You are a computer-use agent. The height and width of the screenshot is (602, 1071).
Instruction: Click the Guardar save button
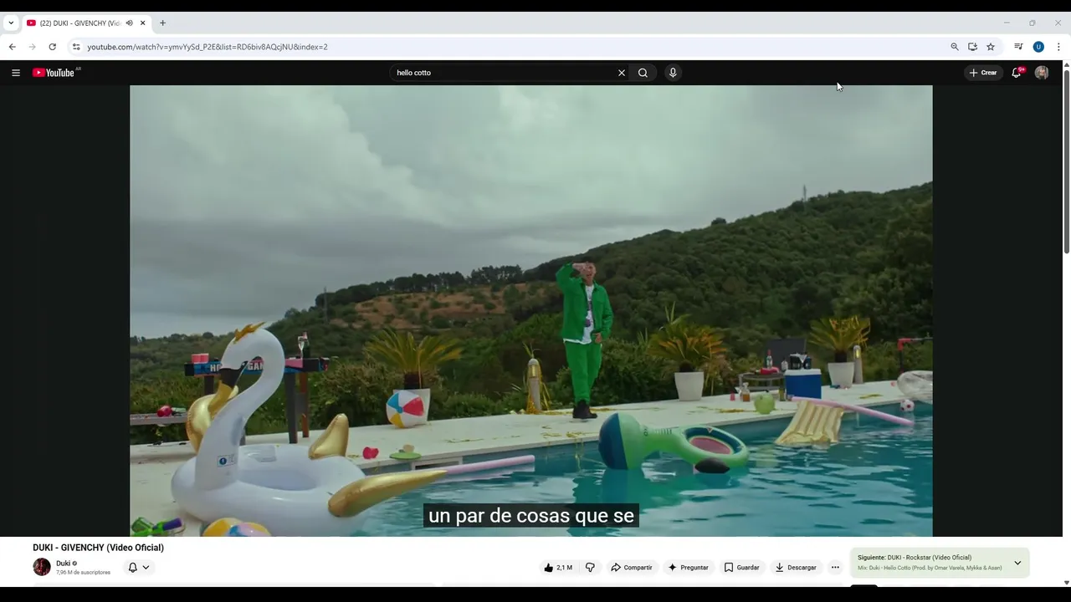[742, 568]
